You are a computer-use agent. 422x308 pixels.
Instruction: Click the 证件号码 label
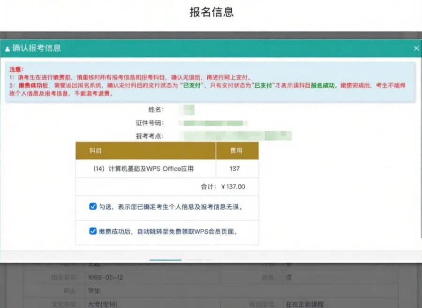pyautogui.click(x=150, y=123)
